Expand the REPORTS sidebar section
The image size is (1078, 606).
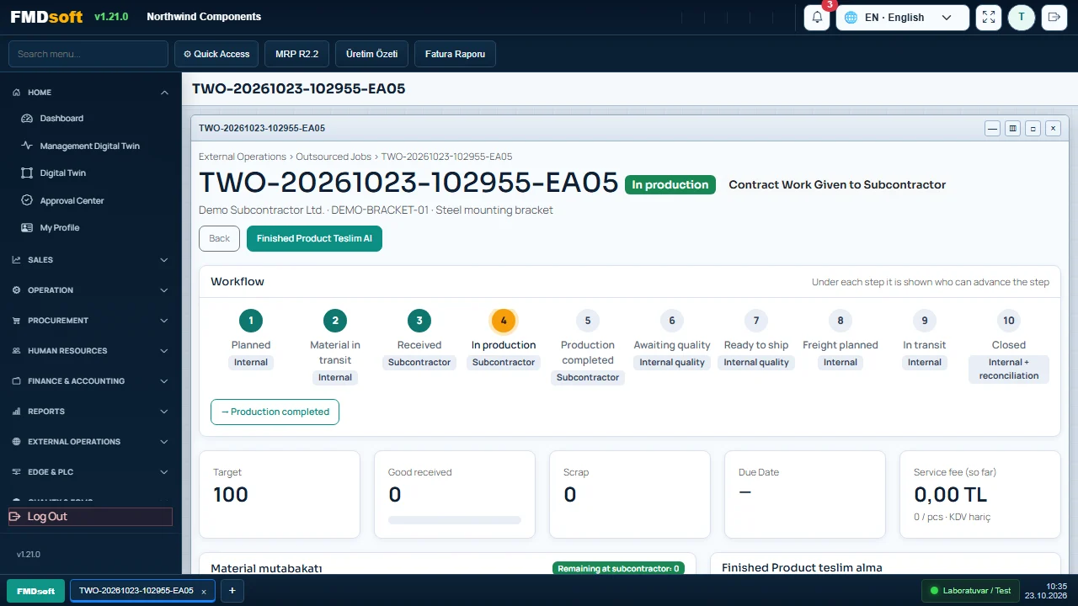pos(91,412)
